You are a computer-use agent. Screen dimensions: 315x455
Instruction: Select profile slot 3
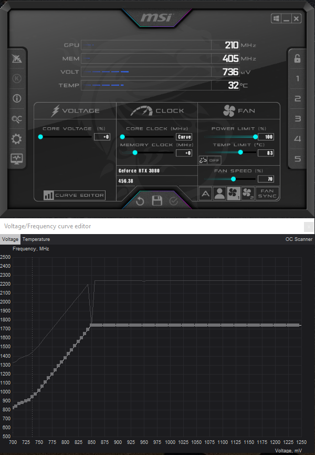(297, 119)
